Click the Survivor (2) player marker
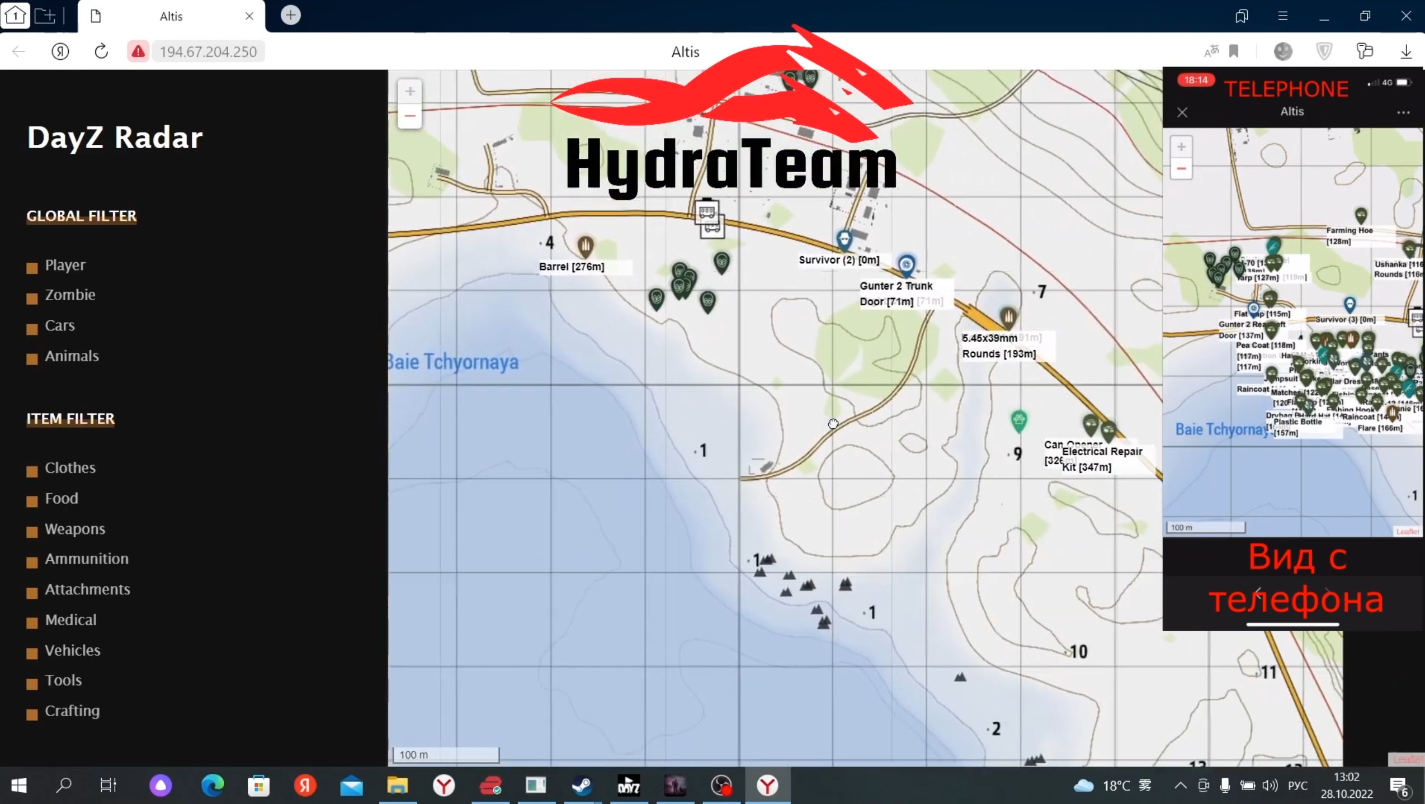 tap(844, 240)
